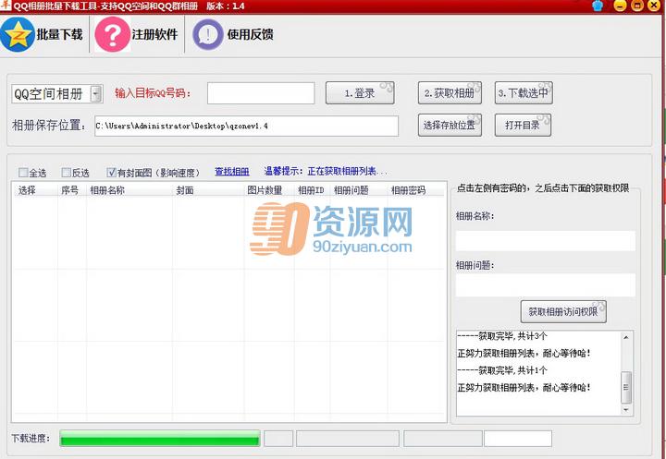The height and width of the screenshot is (459, 666).
Task: Click the 获取相册访问权限 button
Action: pyautogui.click(x=563, y=312)
